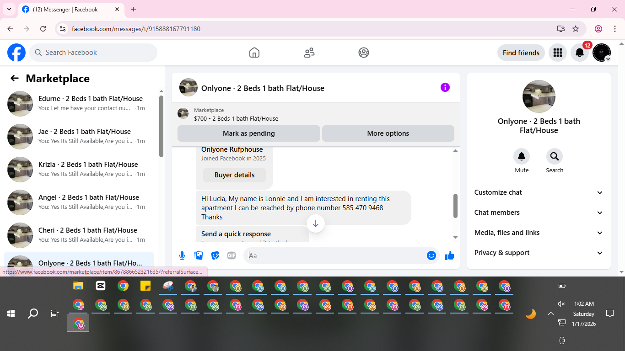625x351 pixels.
Task: Open a new browser tab
Action: (x=134, y=9)
